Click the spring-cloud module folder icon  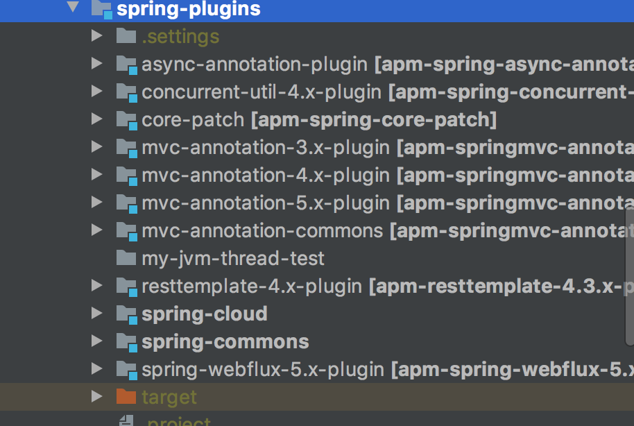point(126,314)
